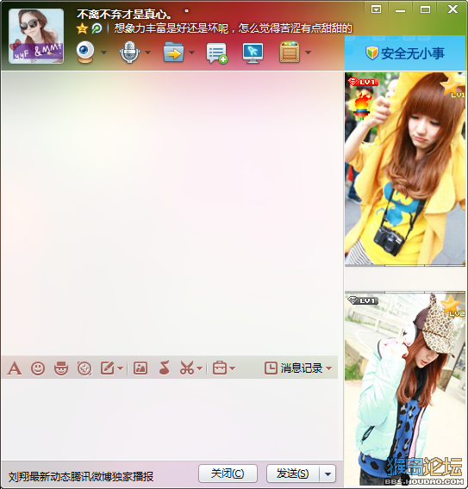Open 刘翔最新动态腾讯微博独家播报 news link
Screen dimensions: 468x489
pos(81,477)
